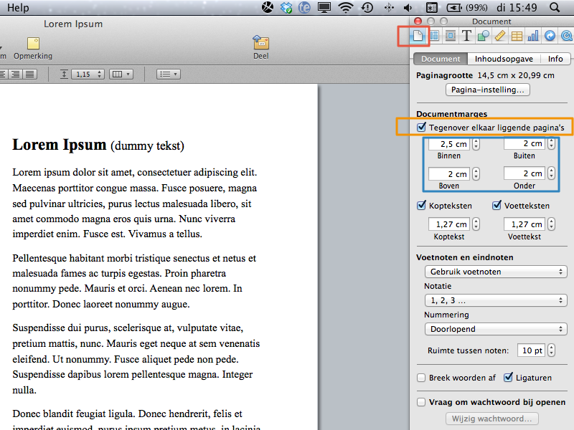Switch to the Inhoudsopgave tab
This screenshot has width=574, height=430.
pyautogui.click(x=504, y=59)
